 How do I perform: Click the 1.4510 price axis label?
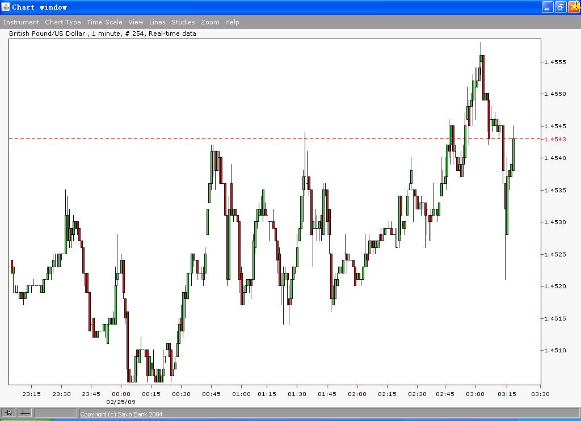[x=555, y=351]
